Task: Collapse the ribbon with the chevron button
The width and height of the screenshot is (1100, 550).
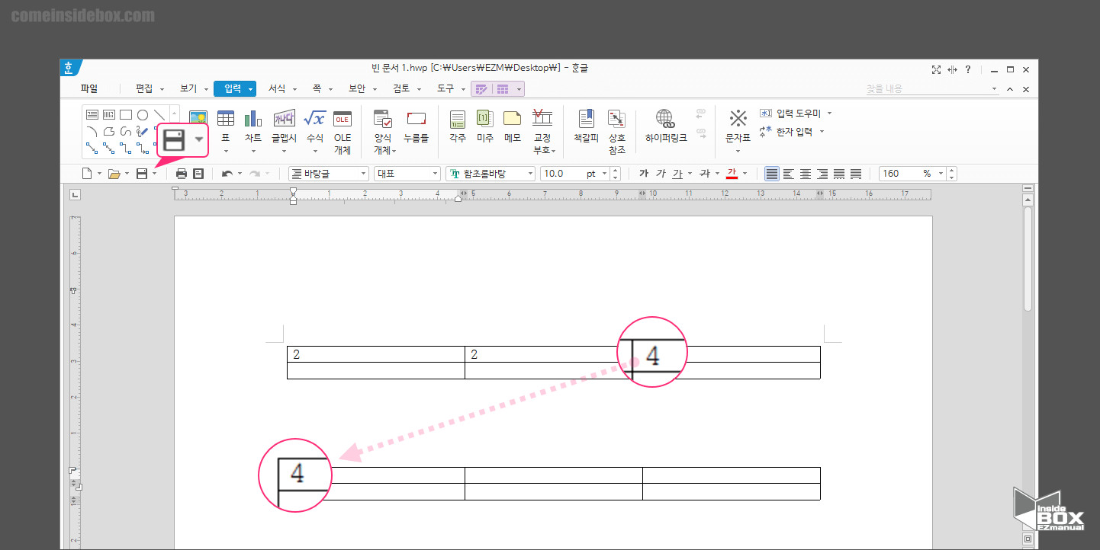Action: [x=1010, y=89]
